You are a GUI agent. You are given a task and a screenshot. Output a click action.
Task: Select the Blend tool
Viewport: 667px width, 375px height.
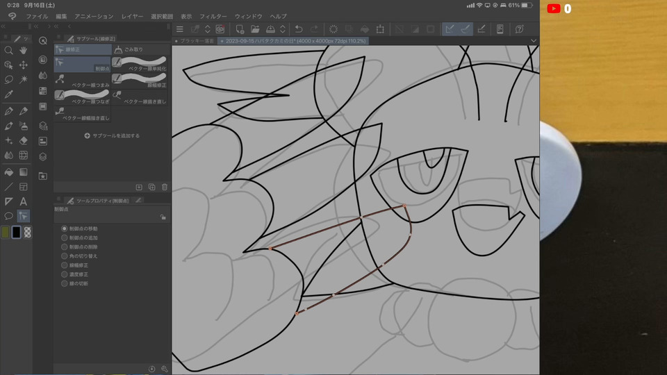coord(8,155)
